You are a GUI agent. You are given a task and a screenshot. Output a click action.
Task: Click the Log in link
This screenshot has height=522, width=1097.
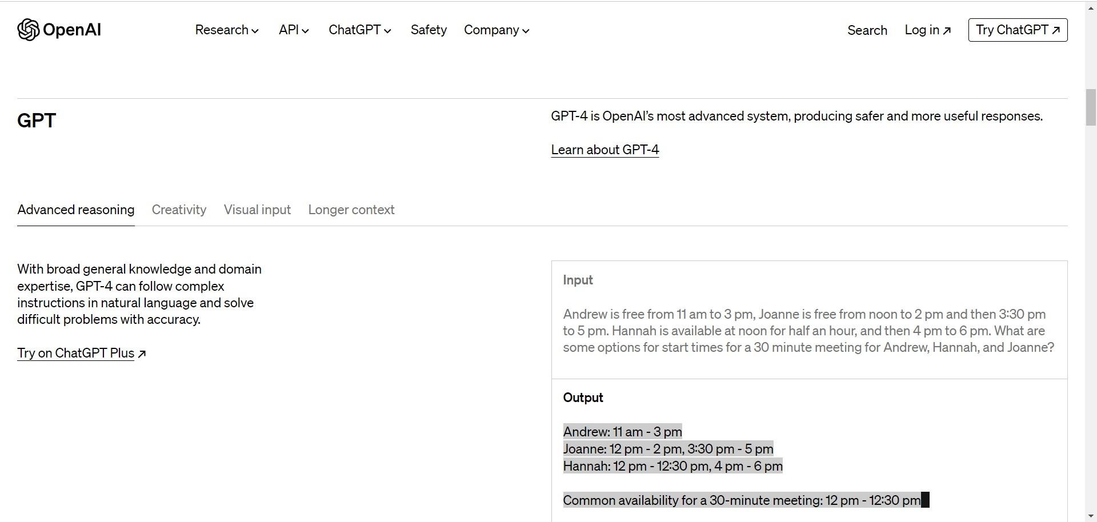click(x=928, y=30)
